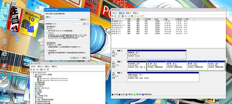Open the File (文件) menu in Disk Management
The image size is (232, 104).
(114, 13)
